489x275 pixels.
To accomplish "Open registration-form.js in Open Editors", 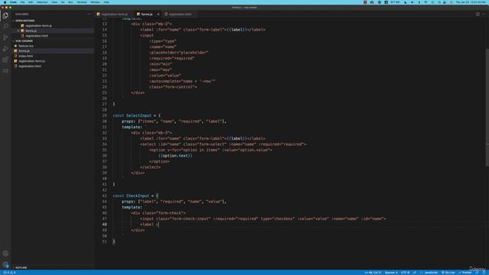I will [38, 25].
